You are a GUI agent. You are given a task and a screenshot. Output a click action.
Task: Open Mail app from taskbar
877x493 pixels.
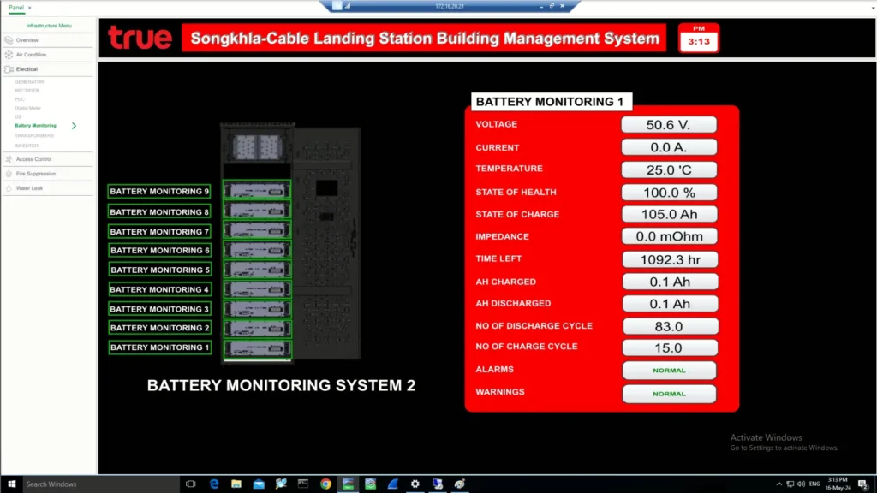259,484
